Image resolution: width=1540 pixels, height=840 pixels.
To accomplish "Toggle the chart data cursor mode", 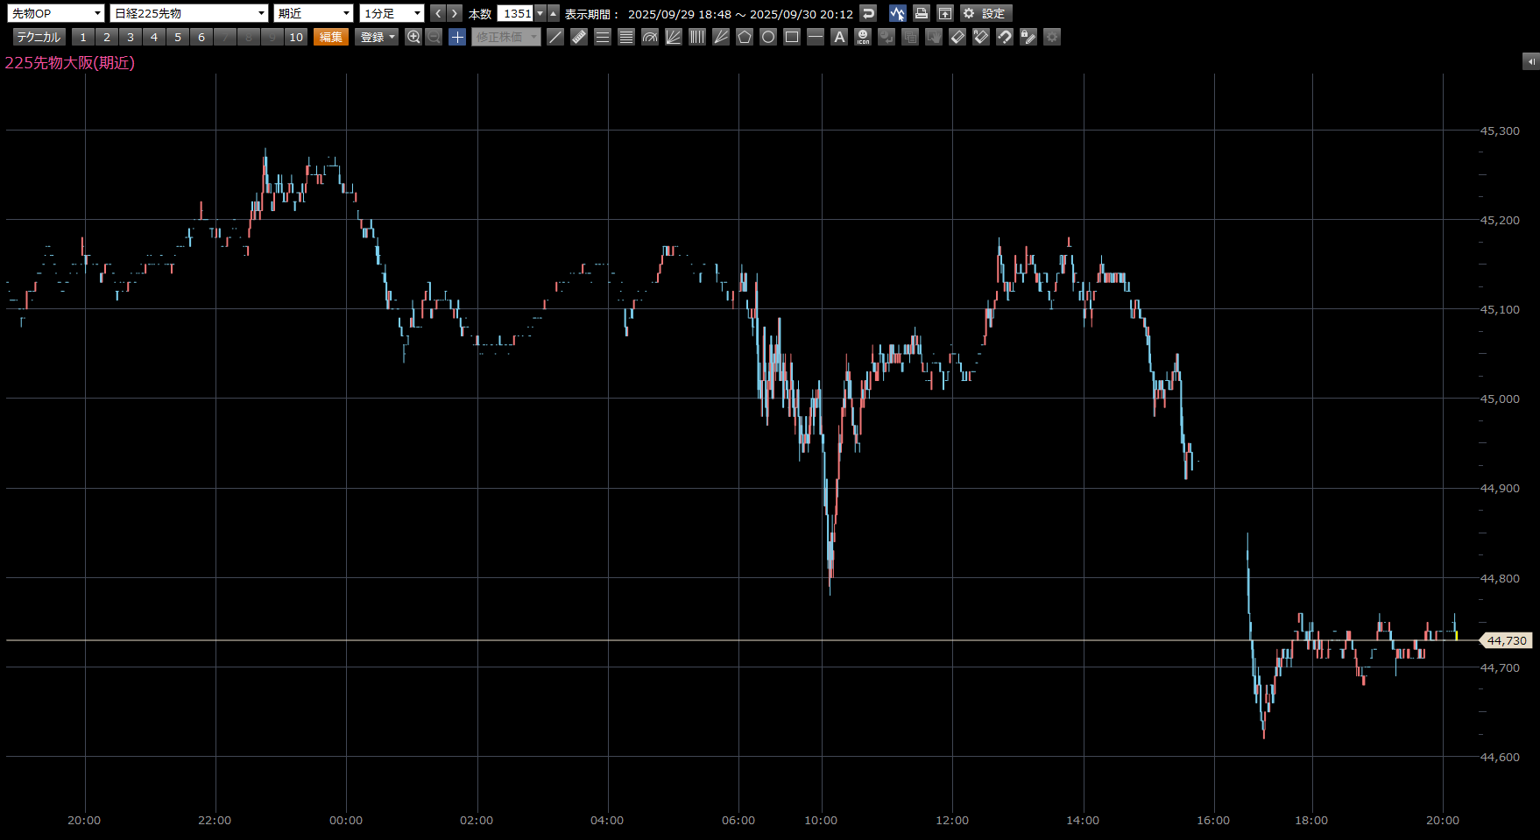I will coord(897,13).
